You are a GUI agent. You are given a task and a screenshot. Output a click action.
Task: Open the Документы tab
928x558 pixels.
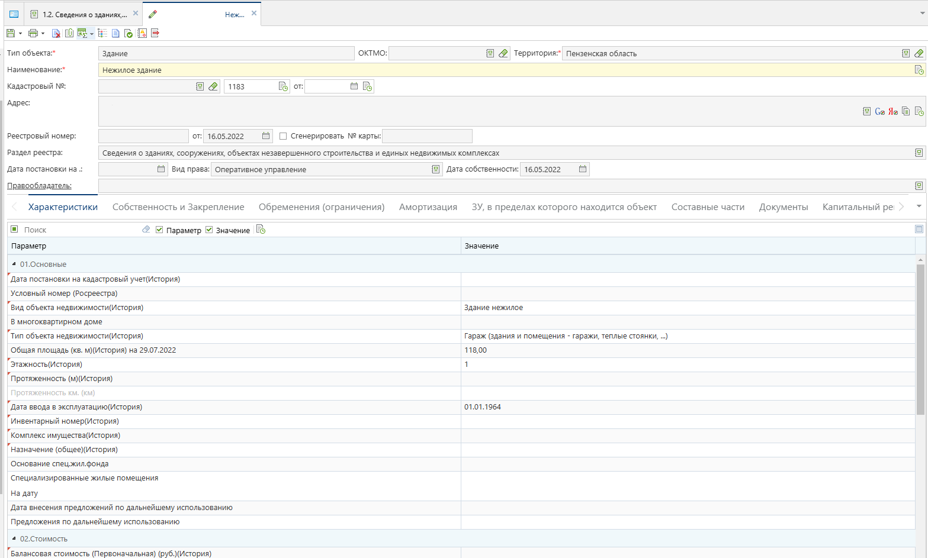tap(783, 207)
